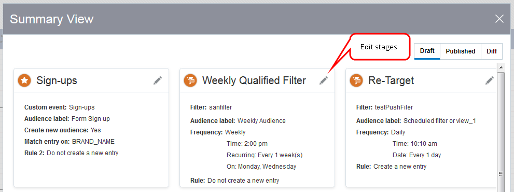
Task: Click the Re-Target scheduled filter icon
Action: coord(356,80)
